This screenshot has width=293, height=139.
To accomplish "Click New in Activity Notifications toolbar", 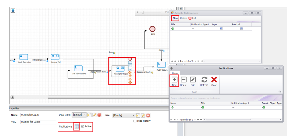I will [175, 18].
